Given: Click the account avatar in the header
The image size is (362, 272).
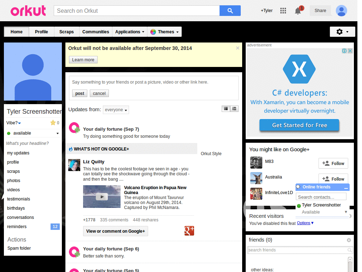Looking at the screenshot, I should pos(341,11).
